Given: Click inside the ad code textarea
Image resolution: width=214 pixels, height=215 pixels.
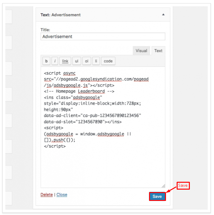Looking at the screenshot, I should [103, 127].
